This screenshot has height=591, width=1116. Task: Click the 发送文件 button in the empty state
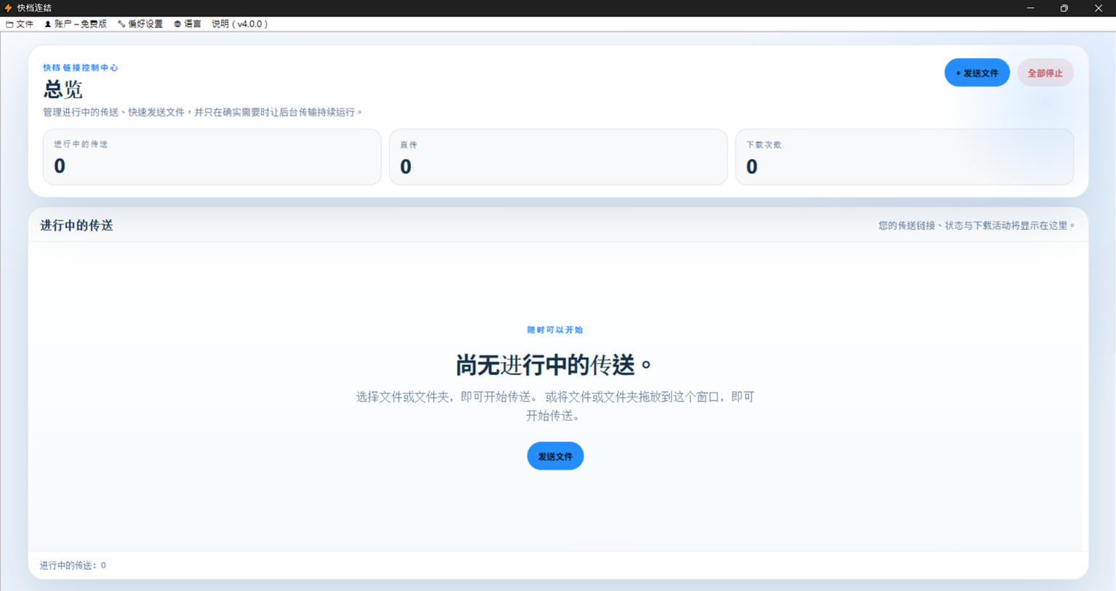click(x=555, y=456)
